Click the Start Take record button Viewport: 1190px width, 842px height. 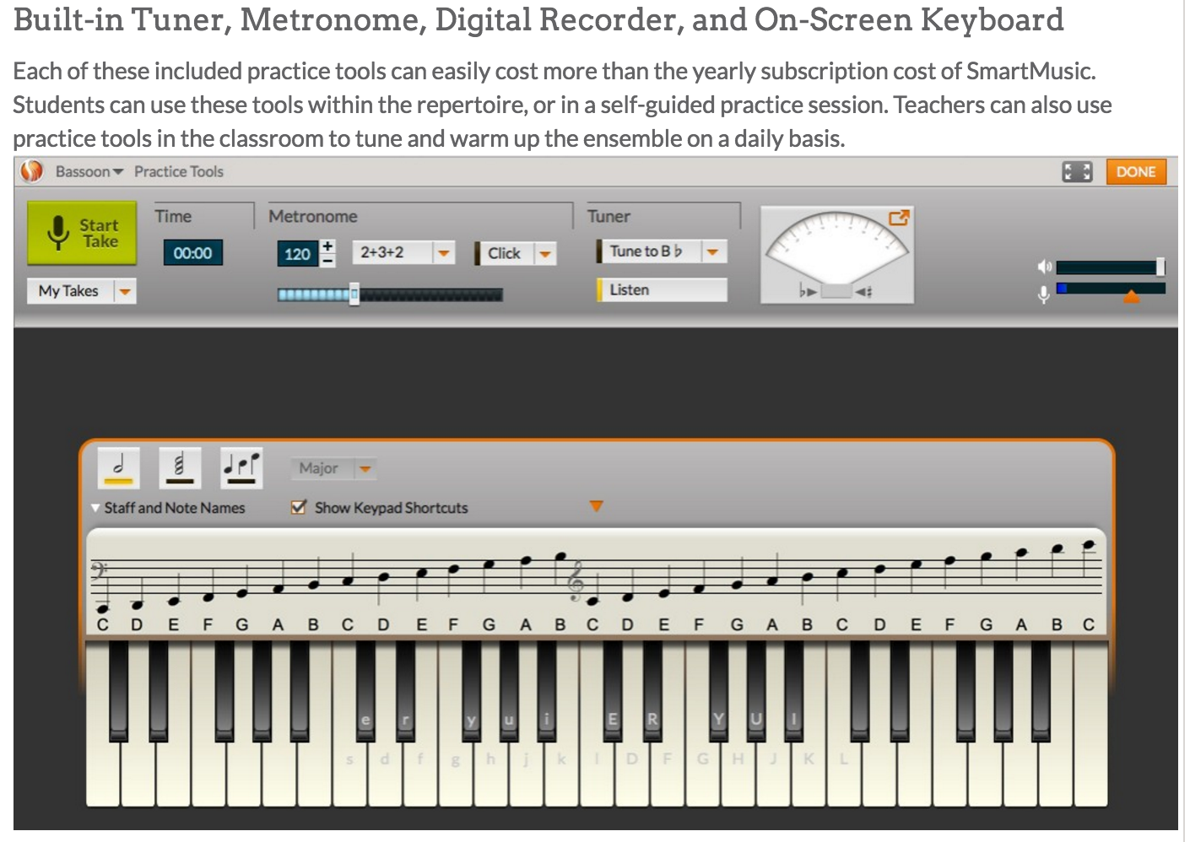click(x=82, y=233)
